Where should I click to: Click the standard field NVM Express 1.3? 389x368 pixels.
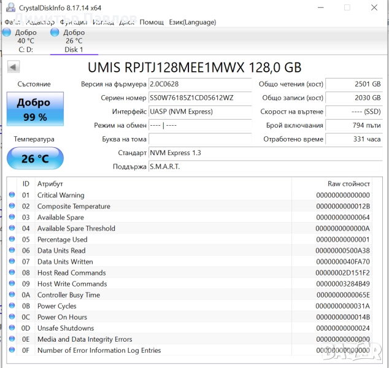(266, 153)
